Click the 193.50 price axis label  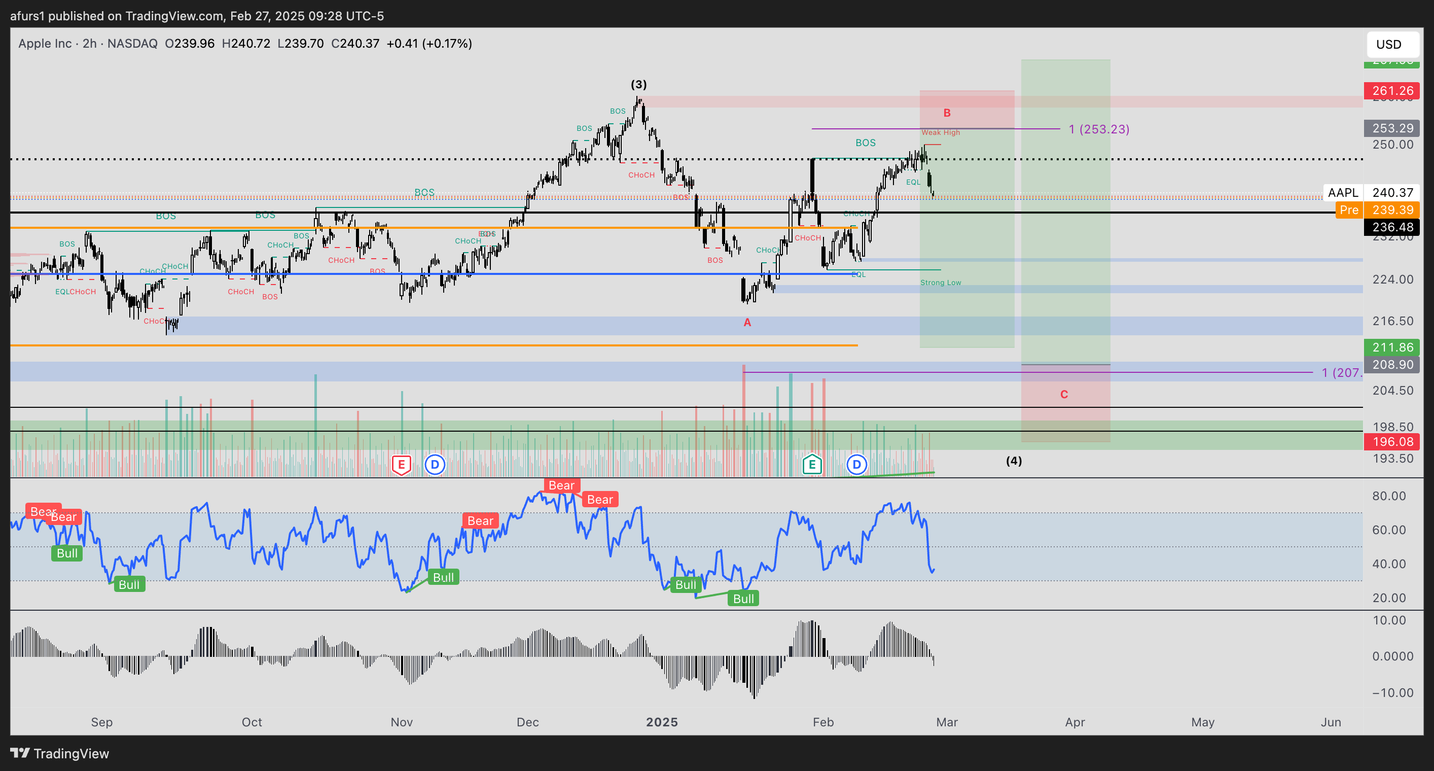click(x=1393, y=459)
